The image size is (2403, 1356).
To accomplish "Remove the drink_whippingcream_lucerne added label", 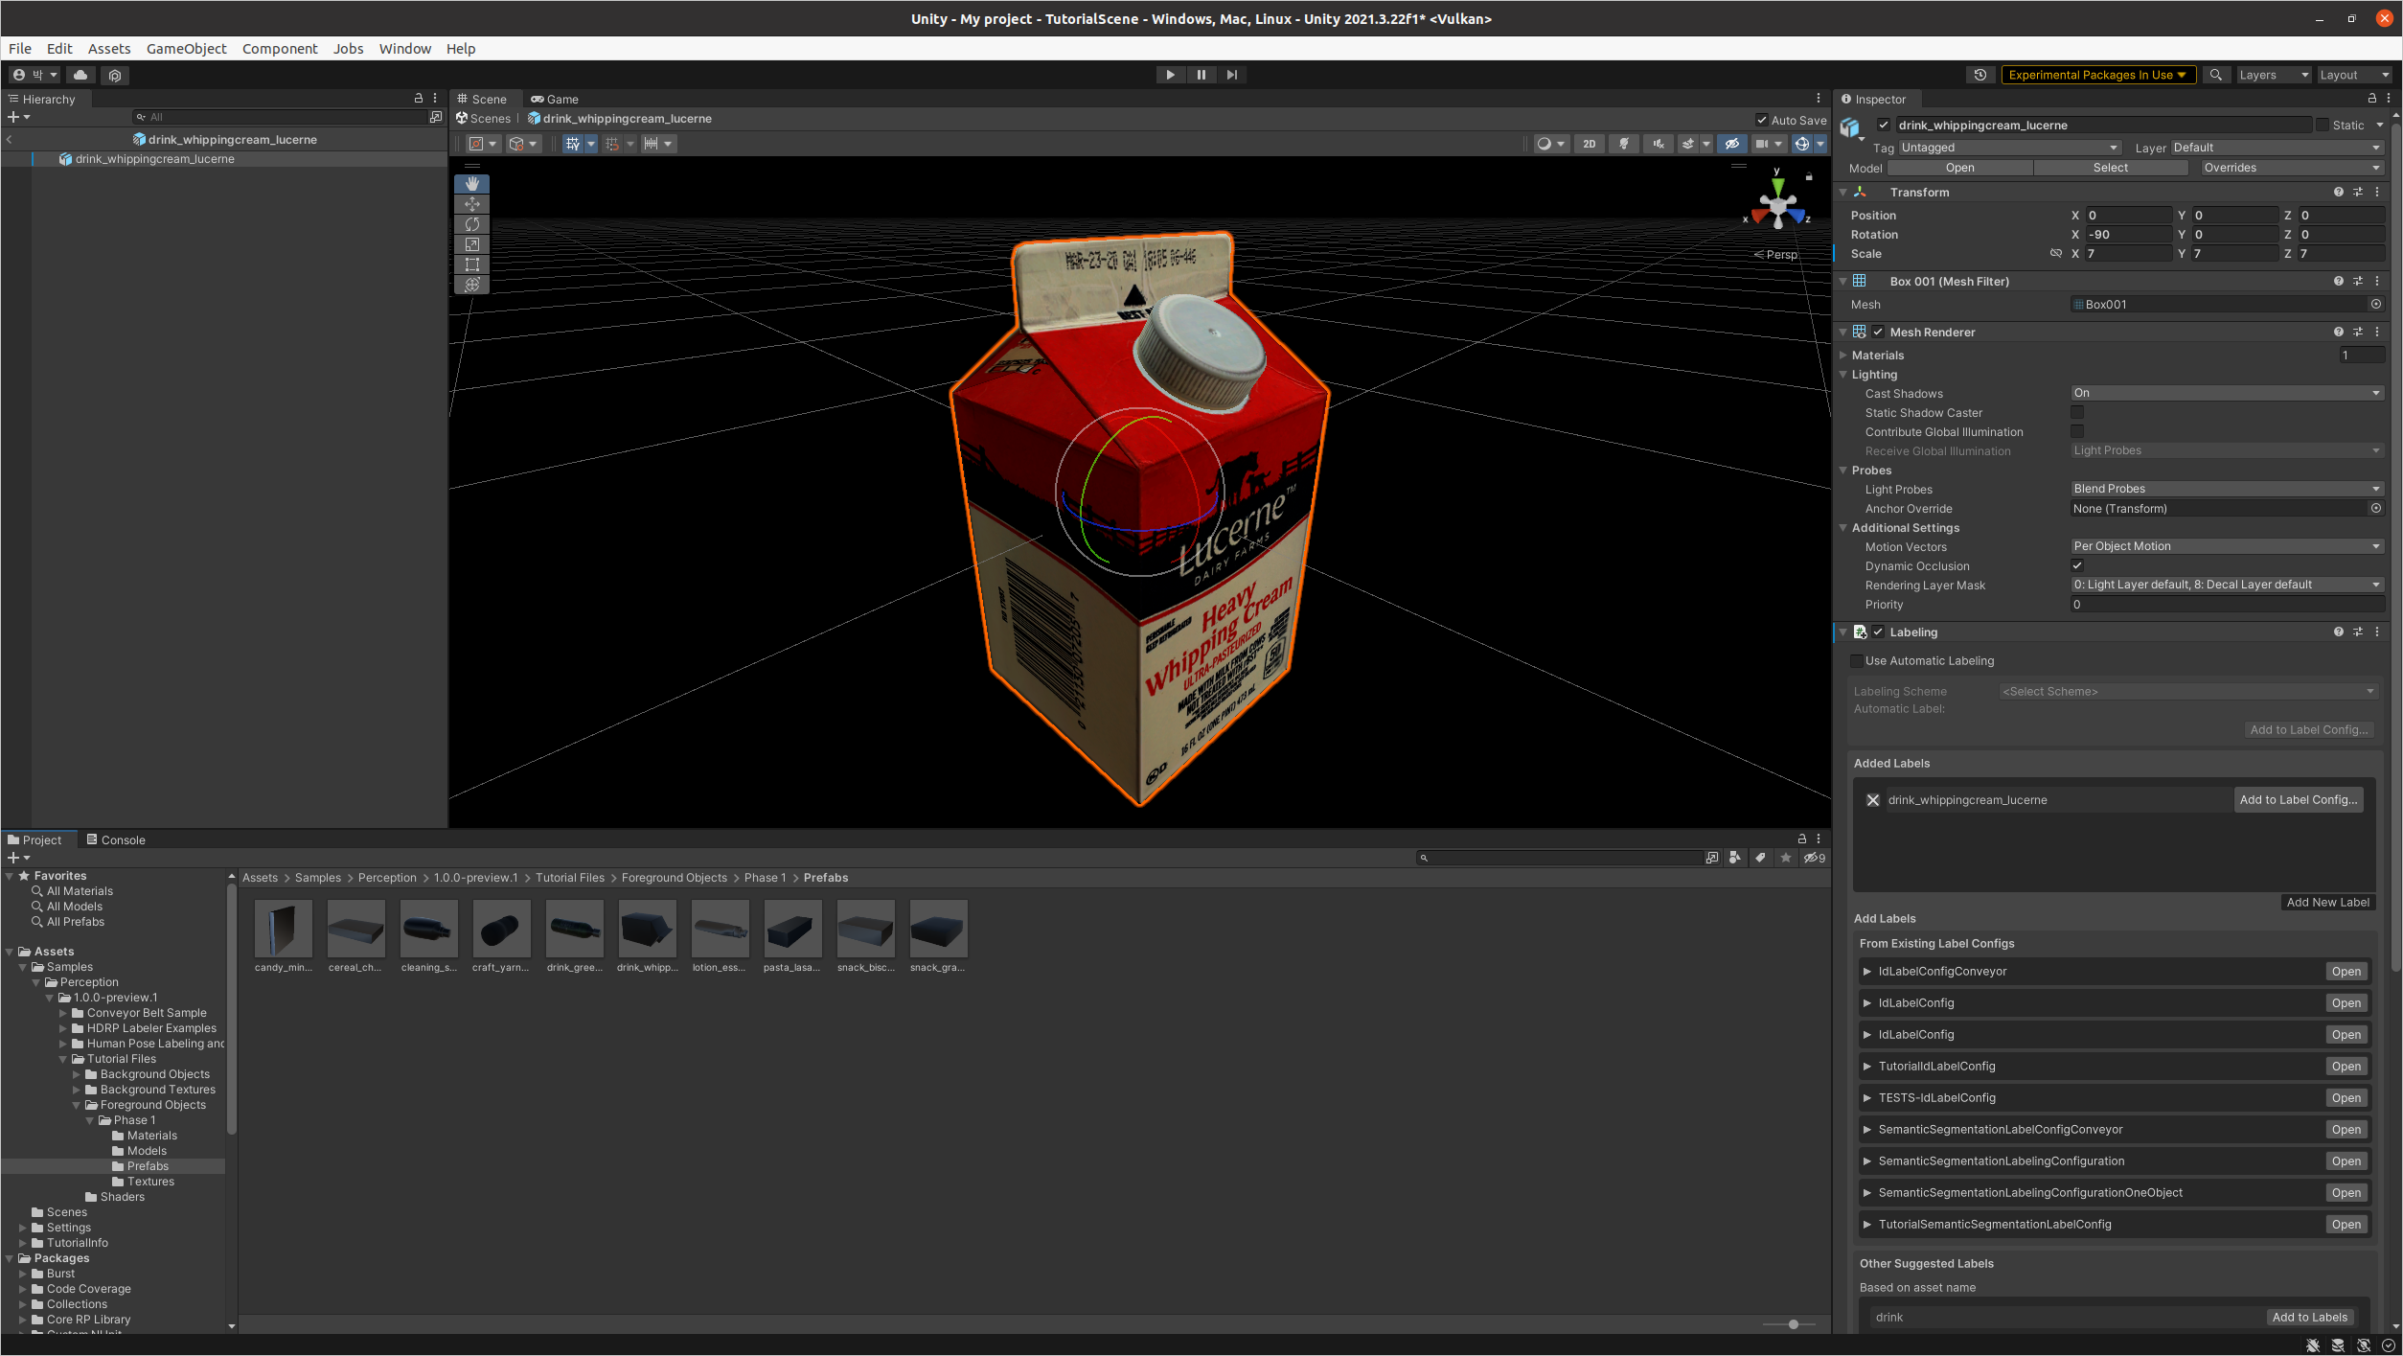I will [x=1872, y=800].
